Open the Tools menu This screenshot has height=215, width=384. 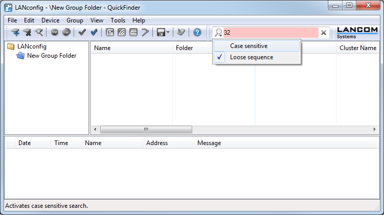(x=118, y=20)
